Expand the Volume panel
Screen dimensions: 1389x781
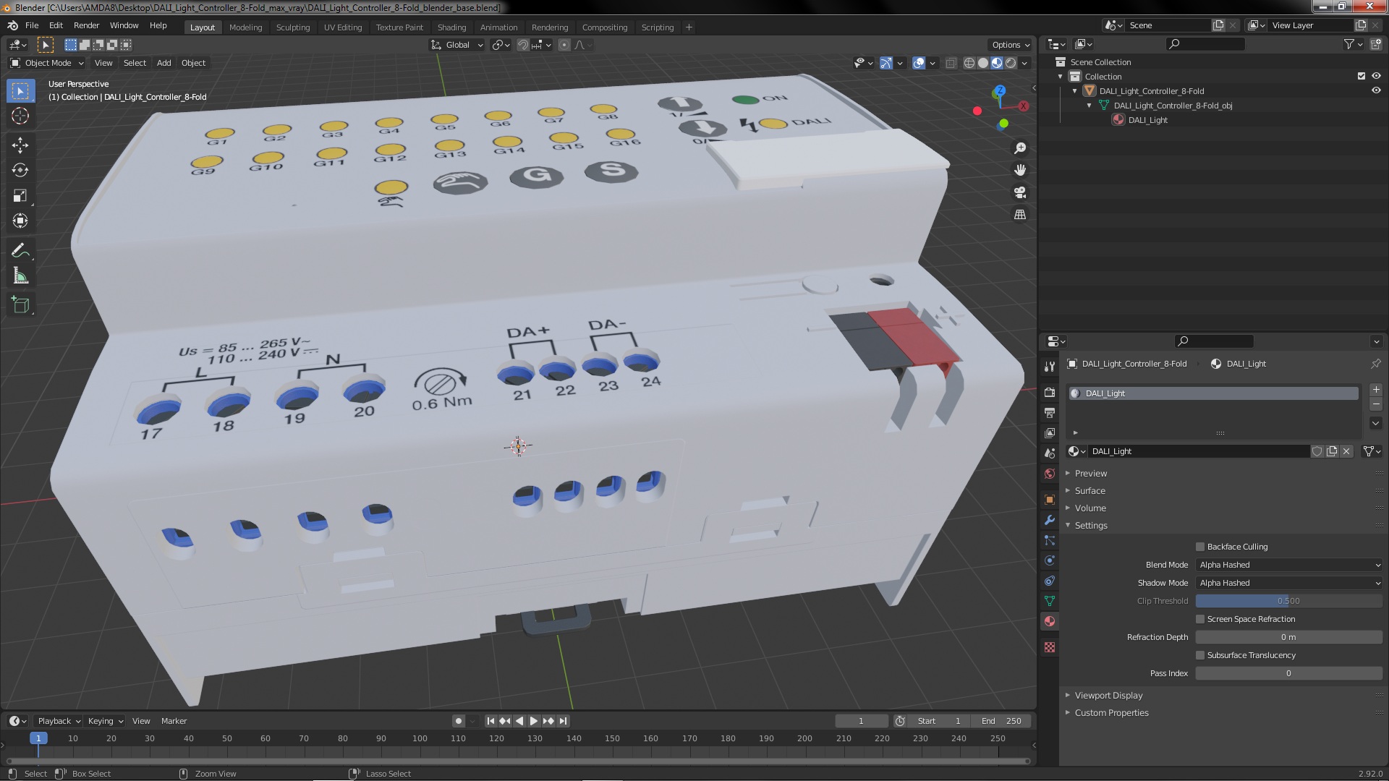[1090, 508]
